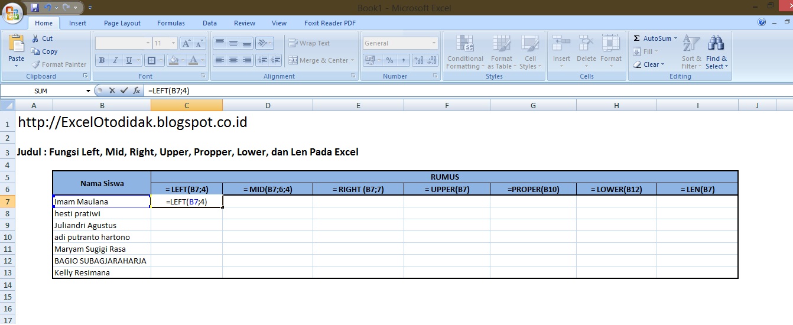Apply cell borders
The image size is (793, 325).
pos(151,60)
